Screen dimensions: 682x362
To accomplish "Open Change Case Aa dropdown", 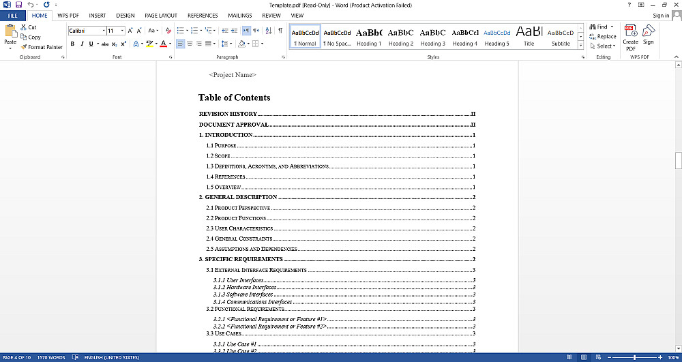I will pyautogui.click(x=153, y=31).
